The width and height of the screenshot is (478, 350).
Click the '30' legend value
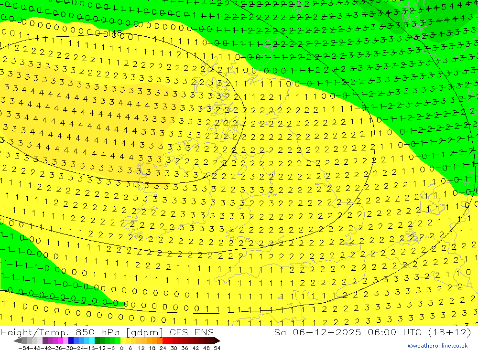174,348
